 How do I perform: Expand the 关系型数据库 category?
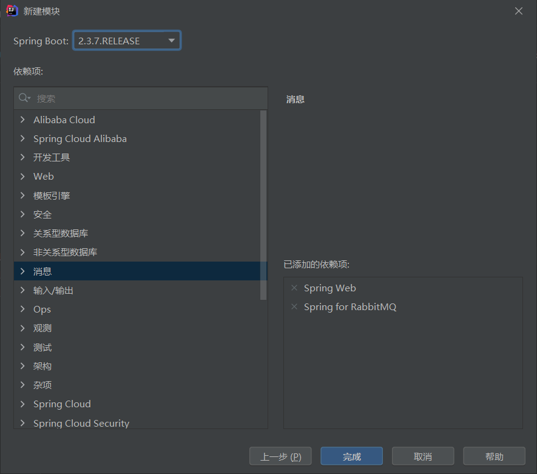pos(22,233)
